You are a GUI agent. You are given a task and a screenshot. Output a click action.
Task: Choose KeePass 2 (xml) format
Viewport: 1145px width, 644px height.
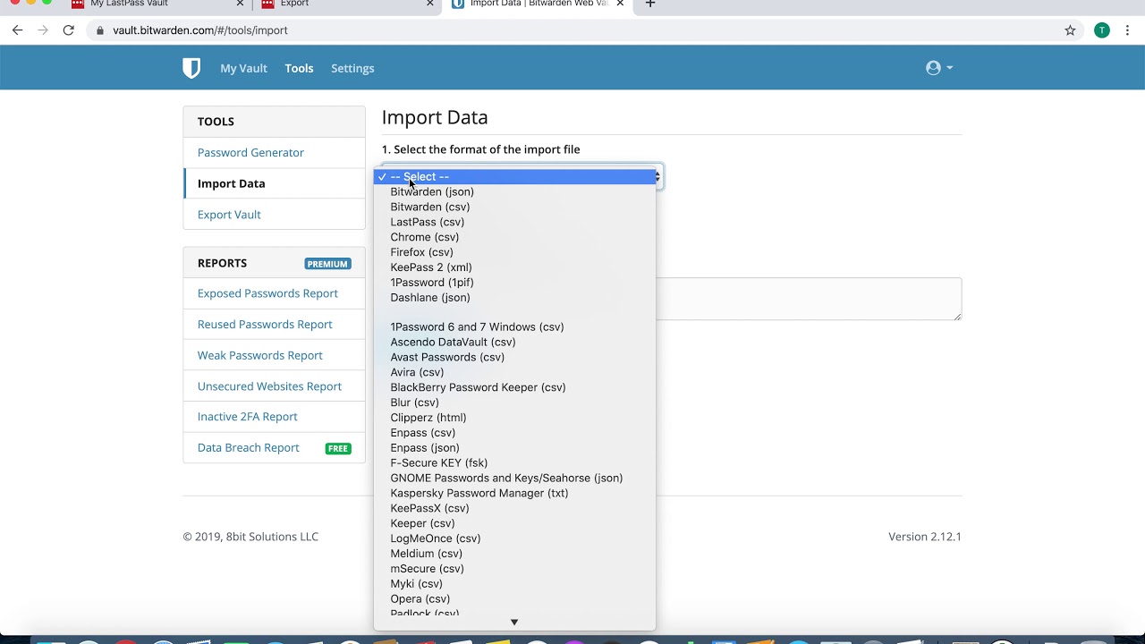[514, 267]
